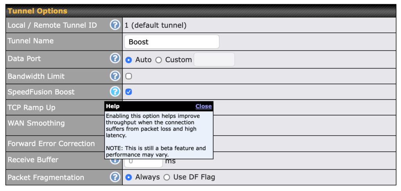Screen dimensions: 401x191
Task: Click the Tunnel Options section header
Action: pyautogui.click(x=201, y=11)
